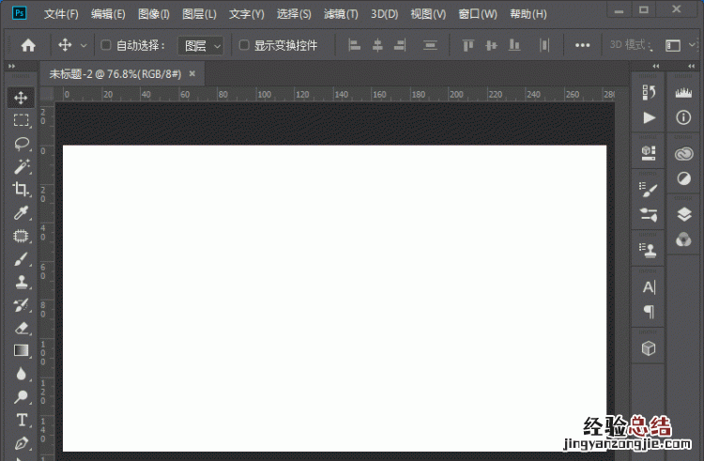Select the Dodge tool
Screen dimensions: 704x461
click(x=21, y=397)
